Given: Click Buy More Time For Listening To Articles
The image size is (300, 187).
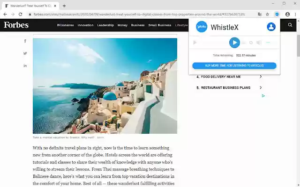Looking at the screenshot, I should point(234,65).
